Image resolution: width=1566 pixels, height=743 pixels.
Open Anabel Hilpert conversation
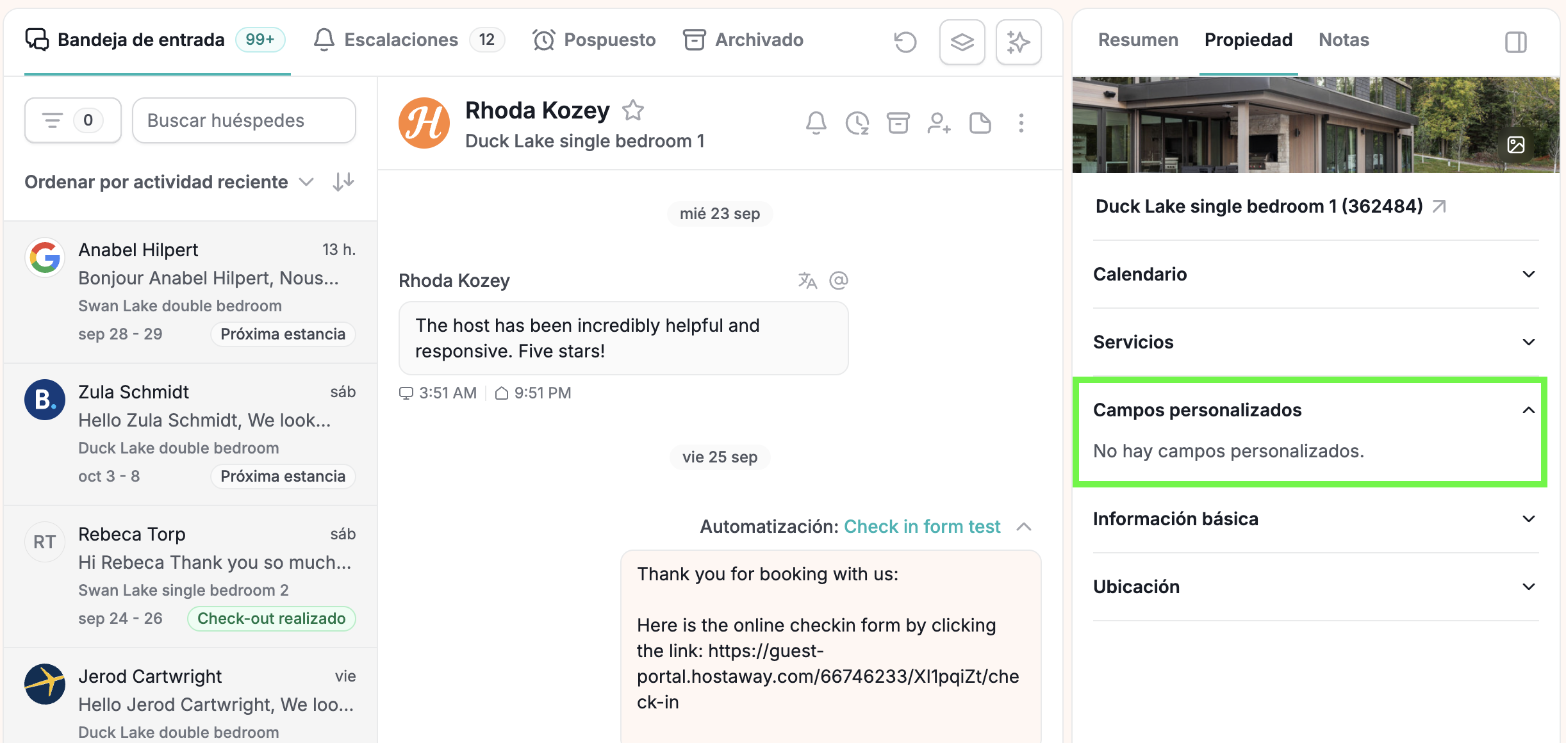[x=190, y=292]
